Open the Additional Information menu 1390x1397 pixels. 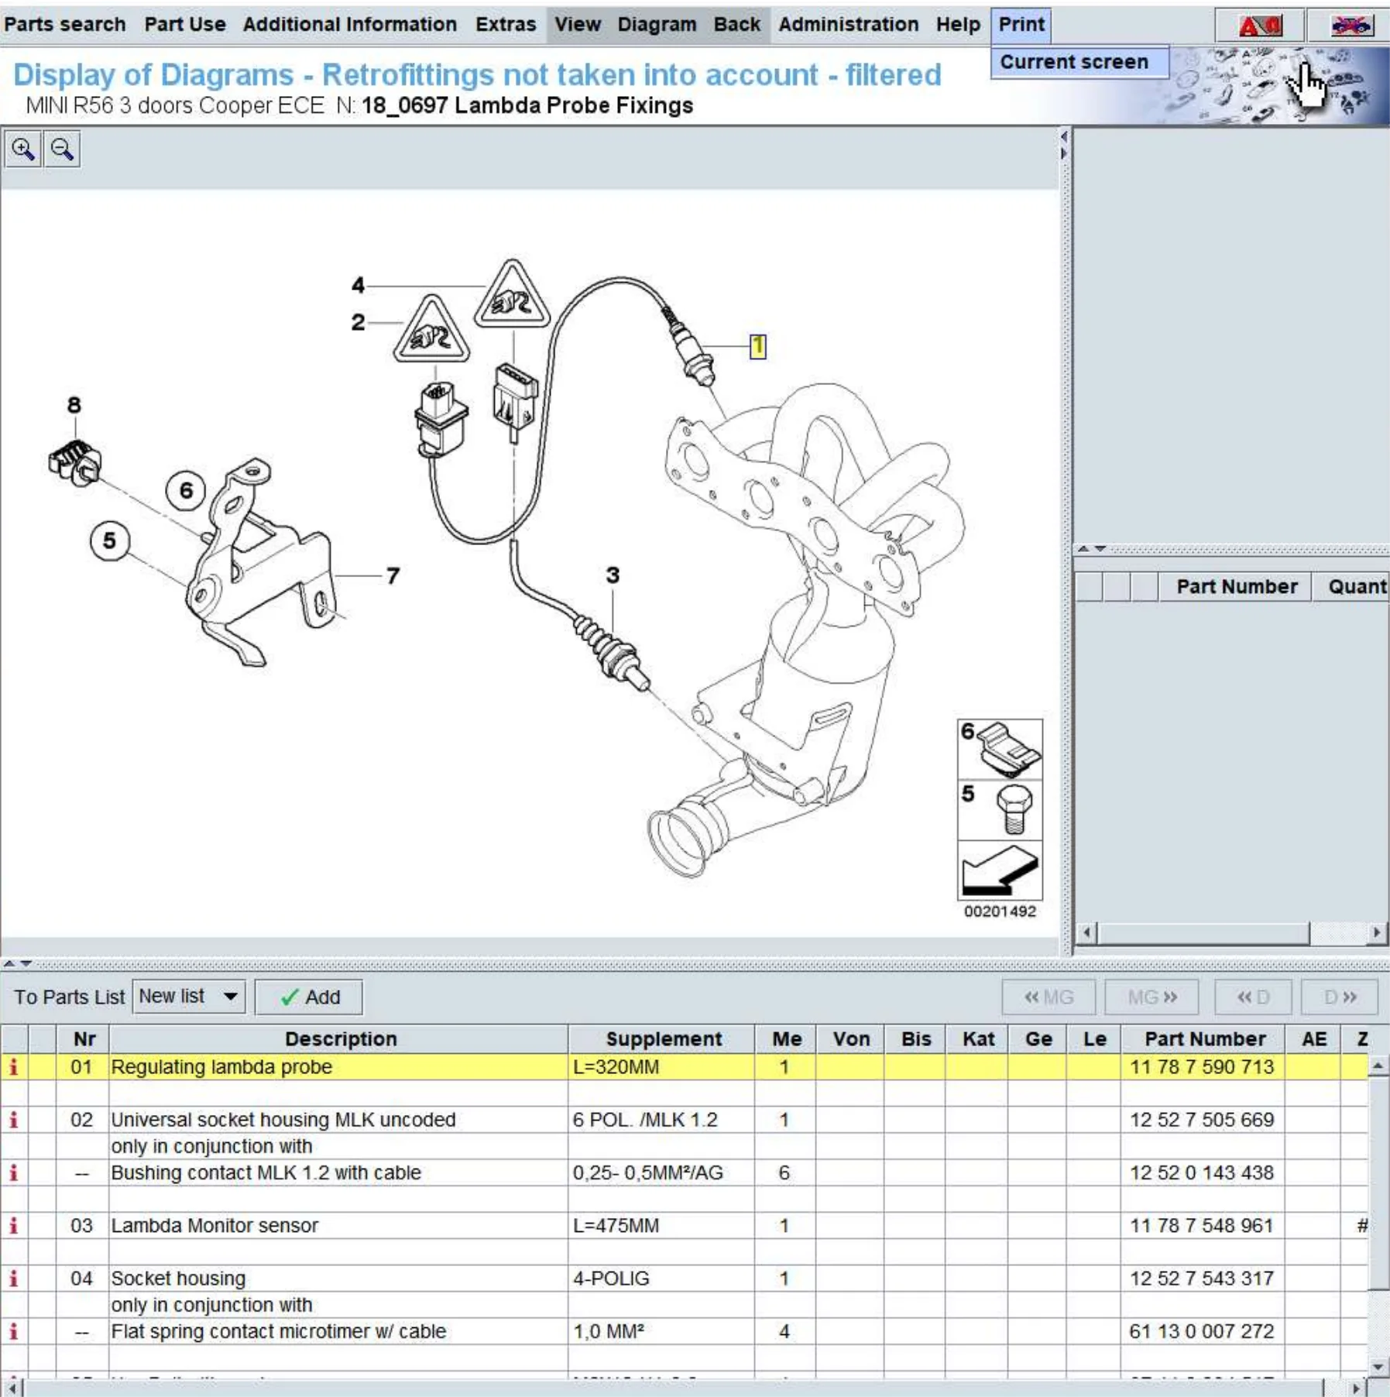350,25
